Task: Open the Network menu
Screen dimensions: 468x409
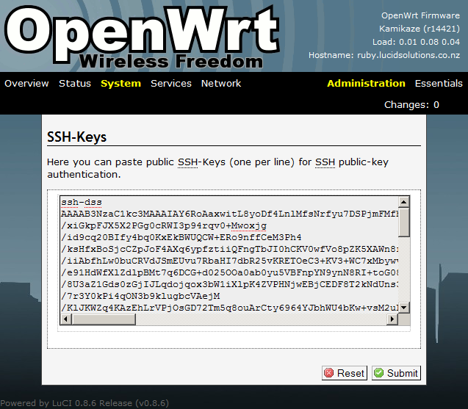Action: (x=221, y=83)
